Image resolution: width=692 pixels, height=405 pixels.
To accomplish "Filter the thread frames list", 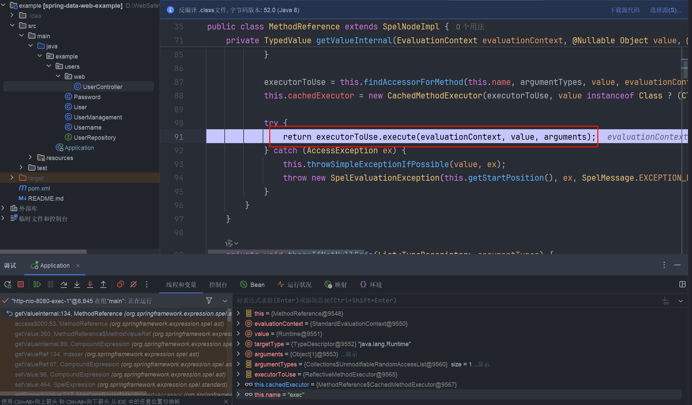I will (x=209, y=300).
